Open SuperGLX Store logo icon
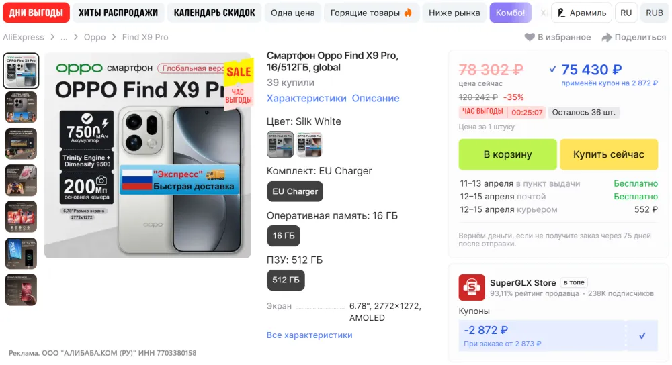 [x=472, y=288]
